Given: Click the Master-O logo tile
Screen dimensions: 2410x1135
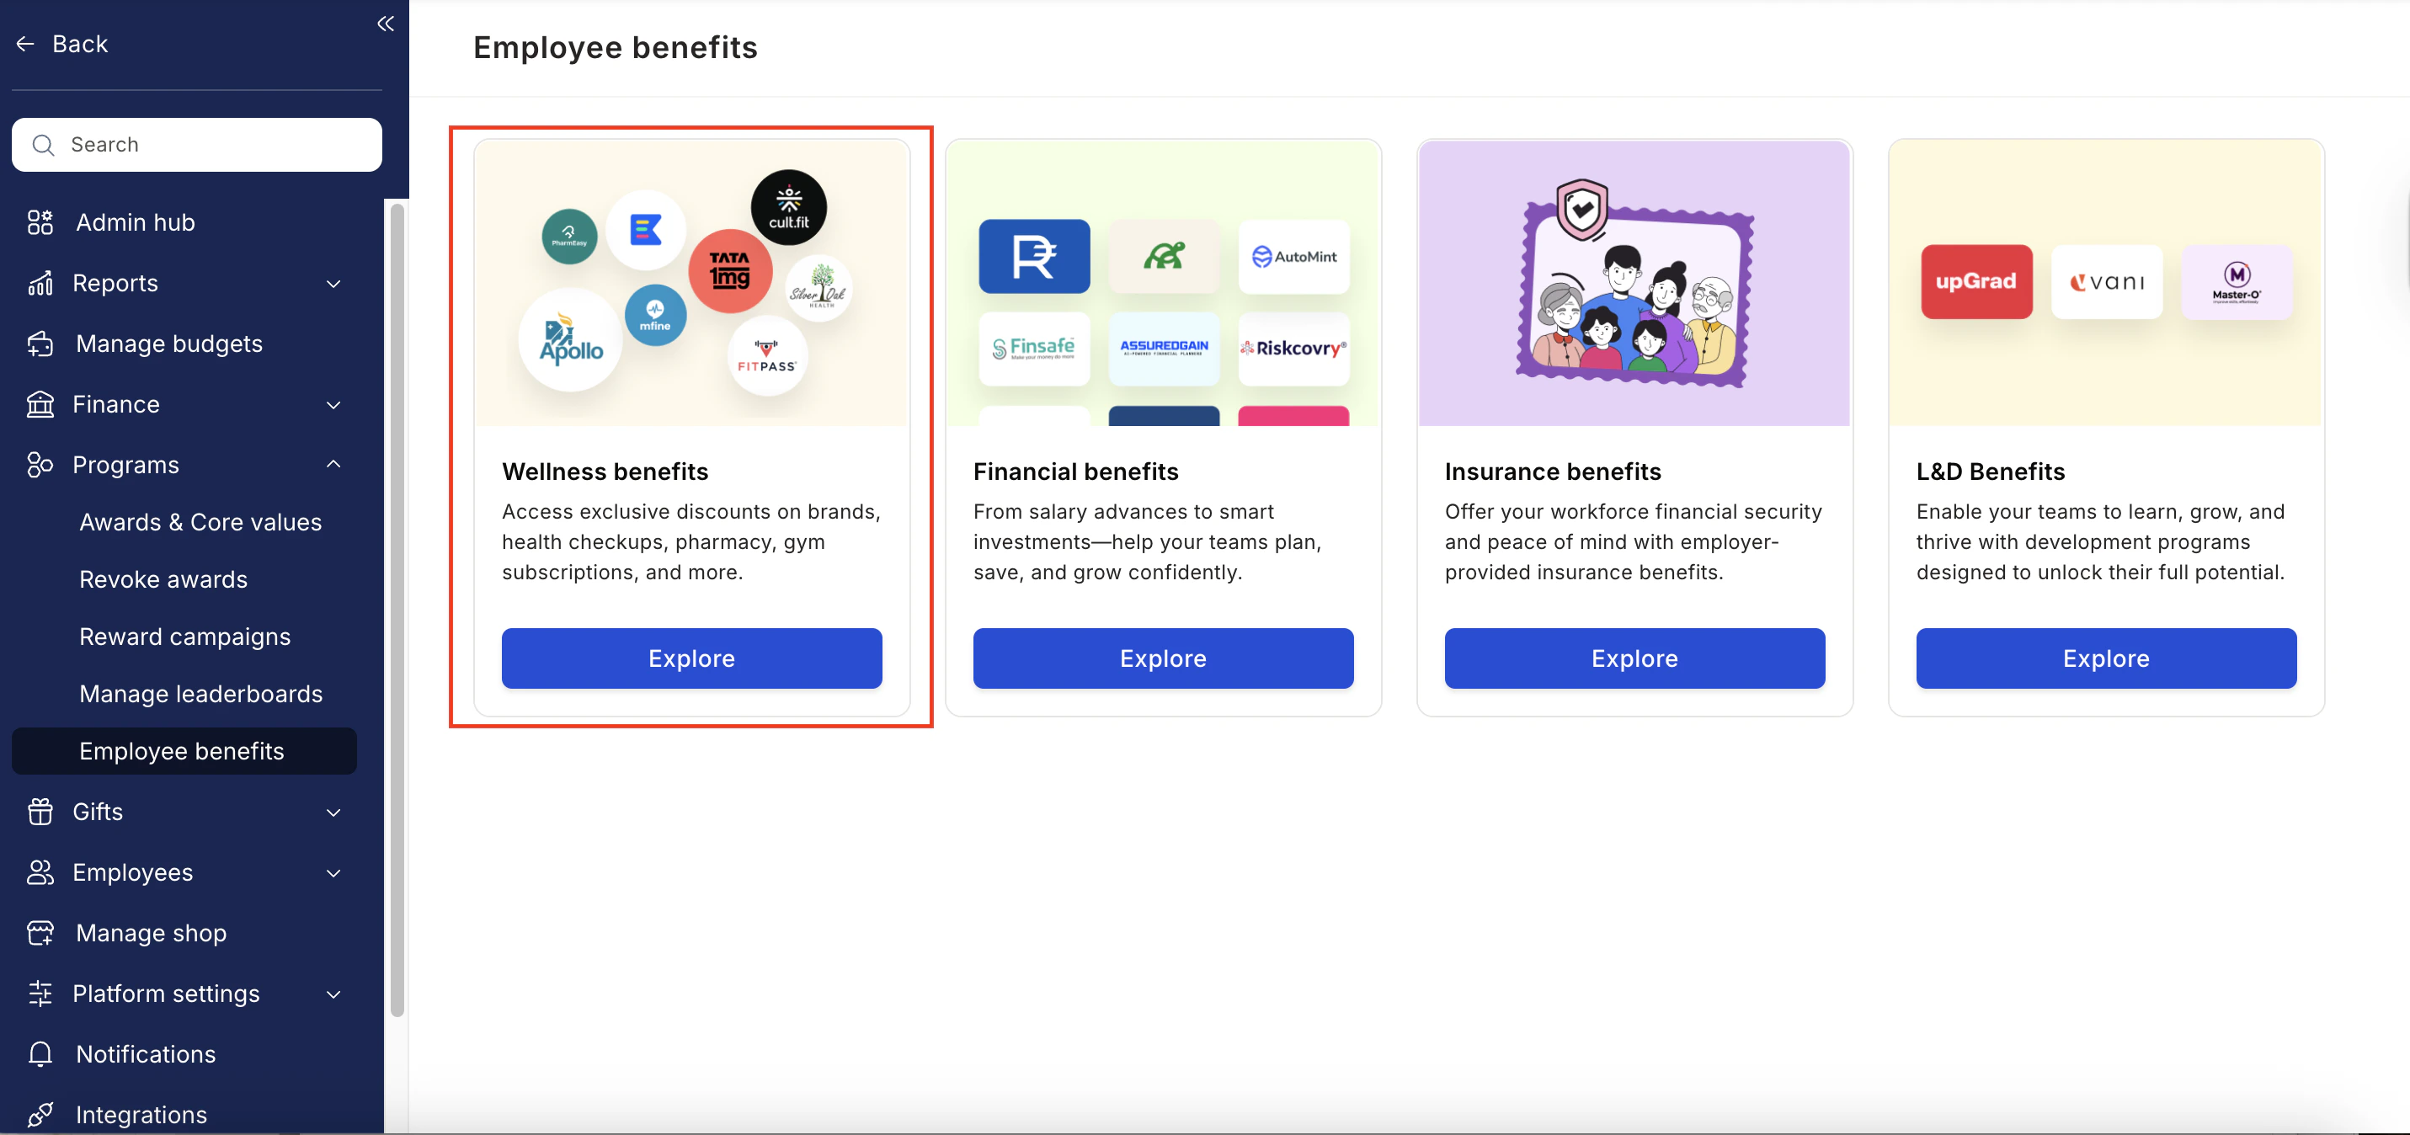Looking at the screenshot, I should [2236, 281].
